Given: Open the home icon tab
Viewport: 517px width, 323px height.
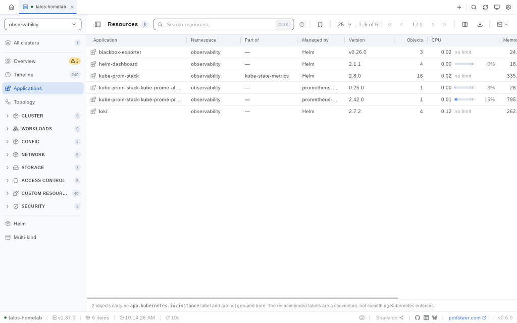Looking at the screenshot, I should coord(11,7).
